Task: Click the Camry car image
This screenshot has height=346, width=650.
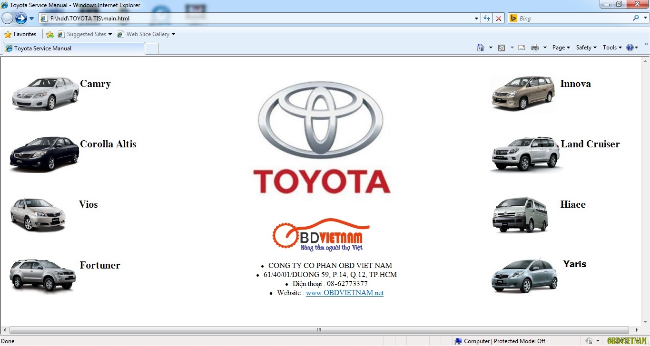Action: click(45, 93)
